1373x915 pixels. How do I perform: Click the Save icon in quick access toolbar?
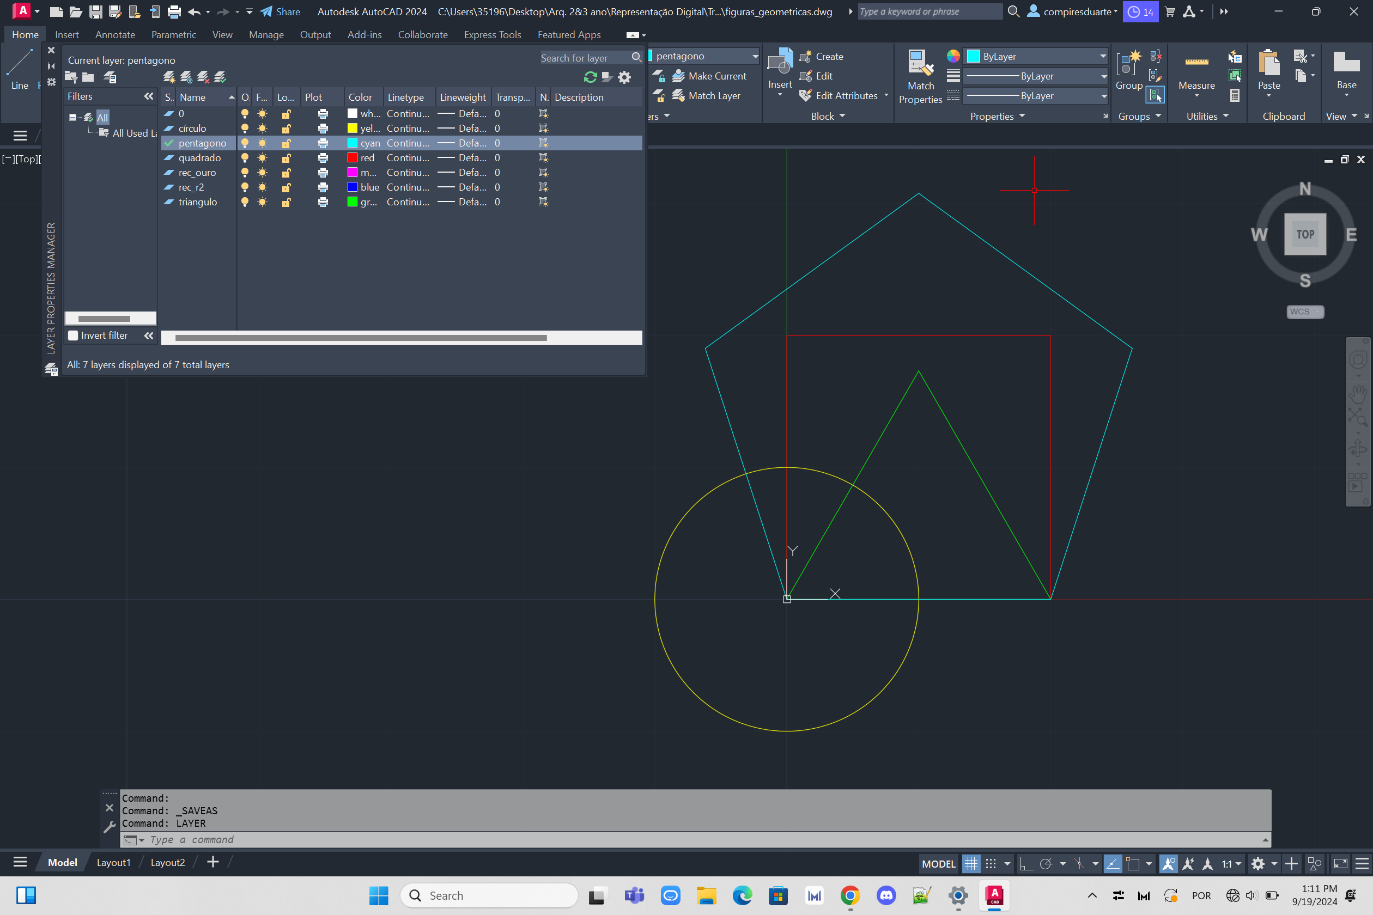[96, 11]
